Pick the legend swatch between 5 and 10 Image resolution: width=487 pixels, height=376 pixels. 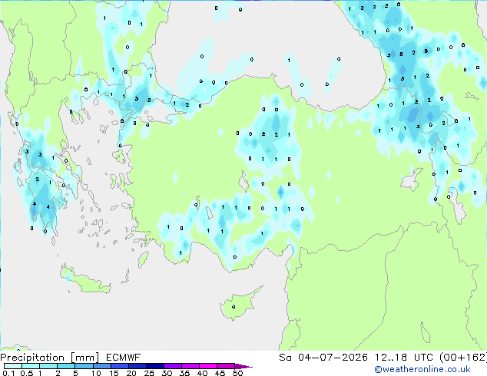[x=84, y=366]
